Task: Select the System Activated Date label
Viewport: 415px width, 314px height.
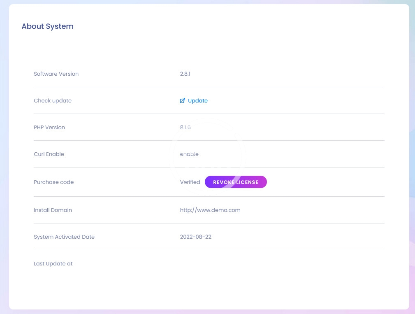Action: pos(64,237)
